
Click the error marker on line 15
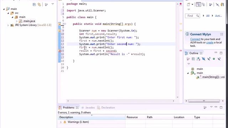point(59,51)
